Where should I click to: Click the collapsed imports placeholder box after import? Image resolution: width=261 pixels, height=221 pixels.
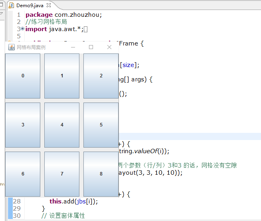85,30
